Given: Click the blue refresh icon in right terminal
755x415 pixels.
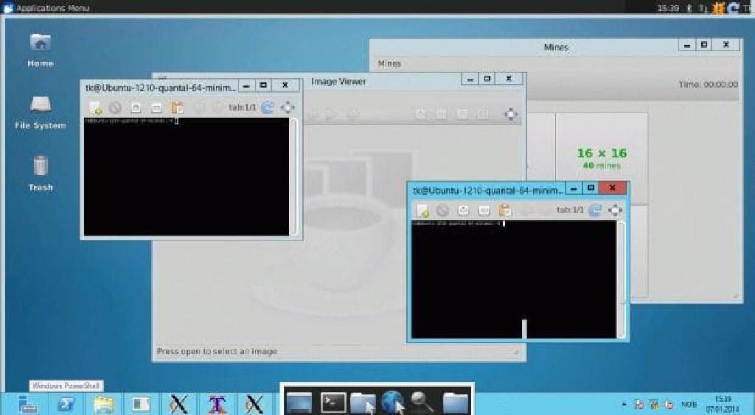Looking at the screenshot, I should pyautogui.click(x=595, y=210).
